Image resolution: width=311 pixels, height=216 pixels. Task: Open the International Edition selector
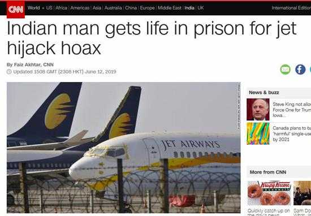[x=291, y=8]
